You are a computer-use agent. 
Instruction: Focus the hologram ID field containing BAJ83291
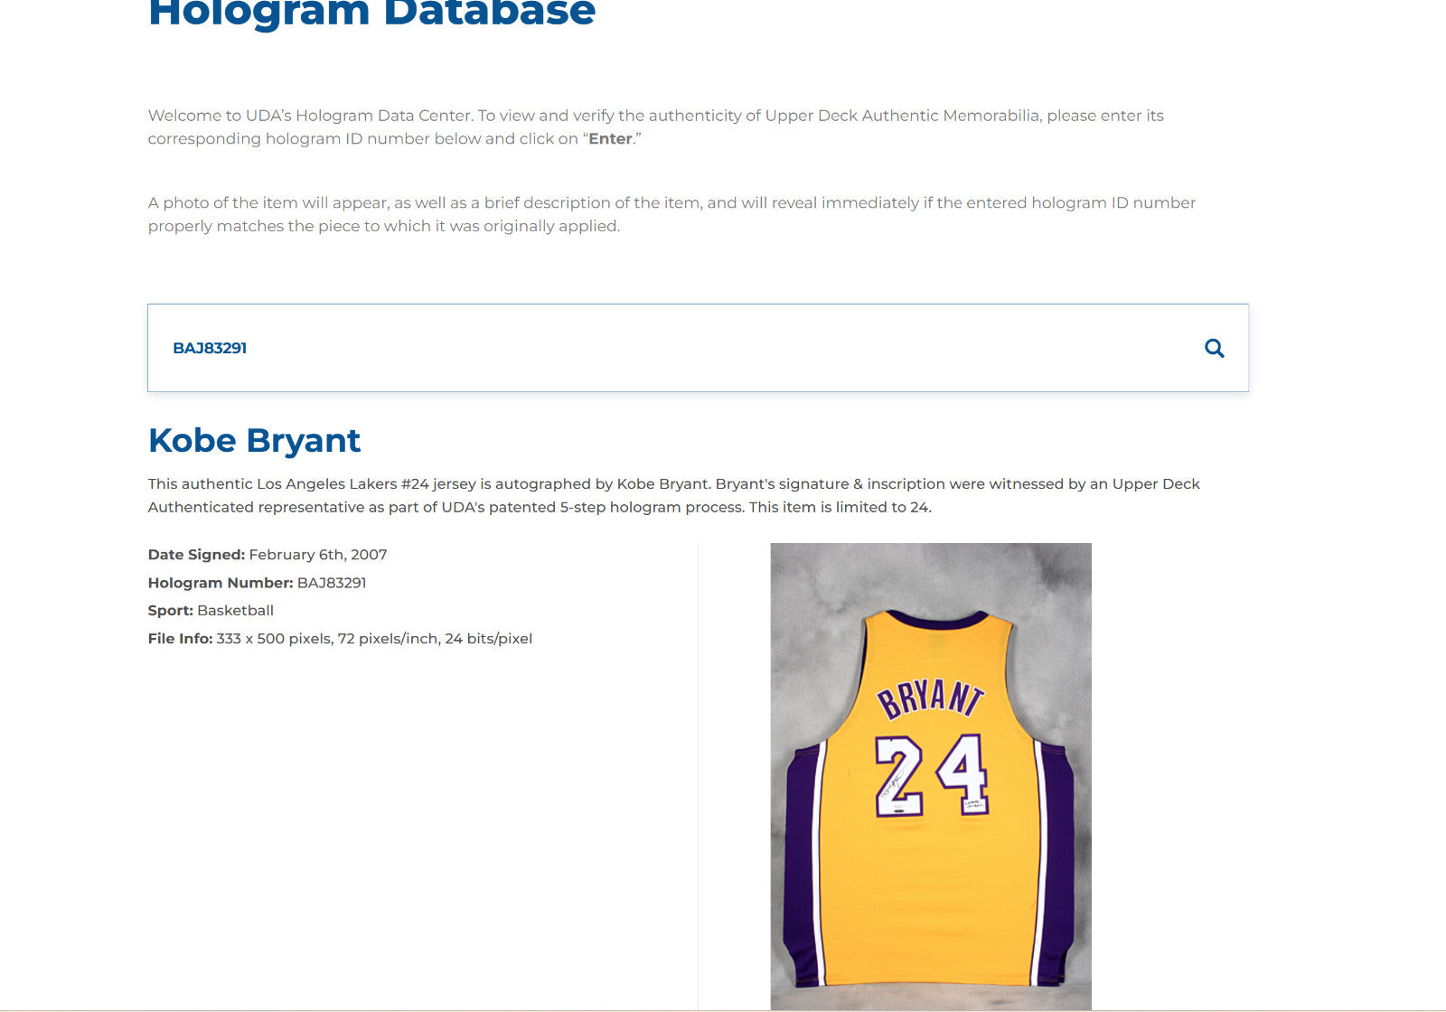(x=633, y=349)
